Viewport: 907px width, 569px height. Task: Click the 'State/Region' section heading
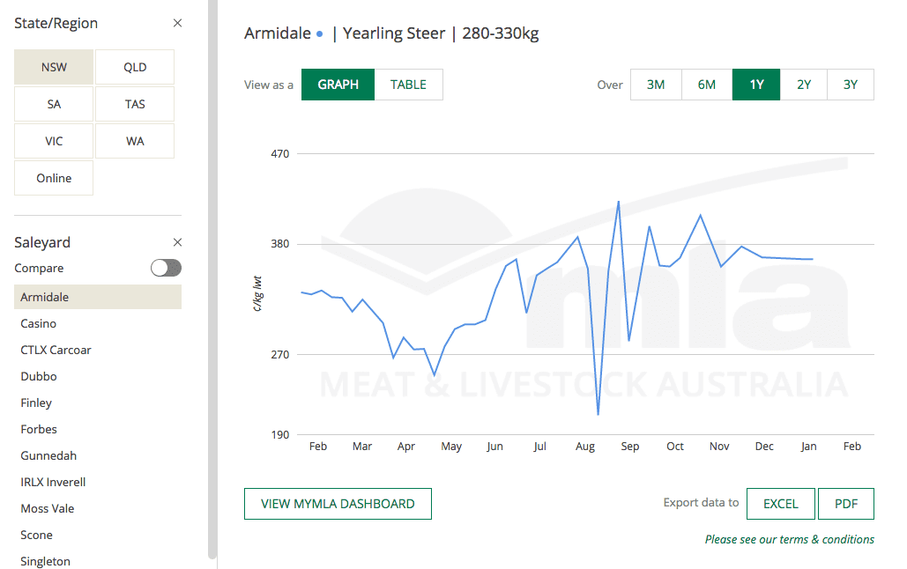point(56,23)
